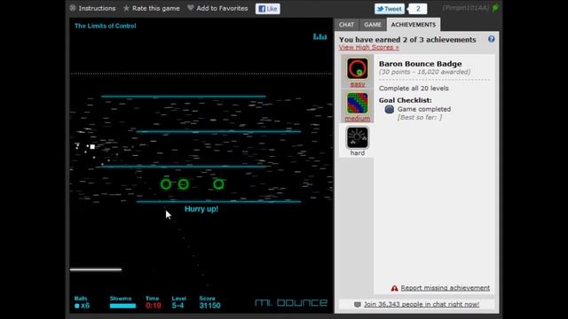Join 36,343 people in chat link
Viewport: 568px width, 319px height.
(x=422, y=304)
